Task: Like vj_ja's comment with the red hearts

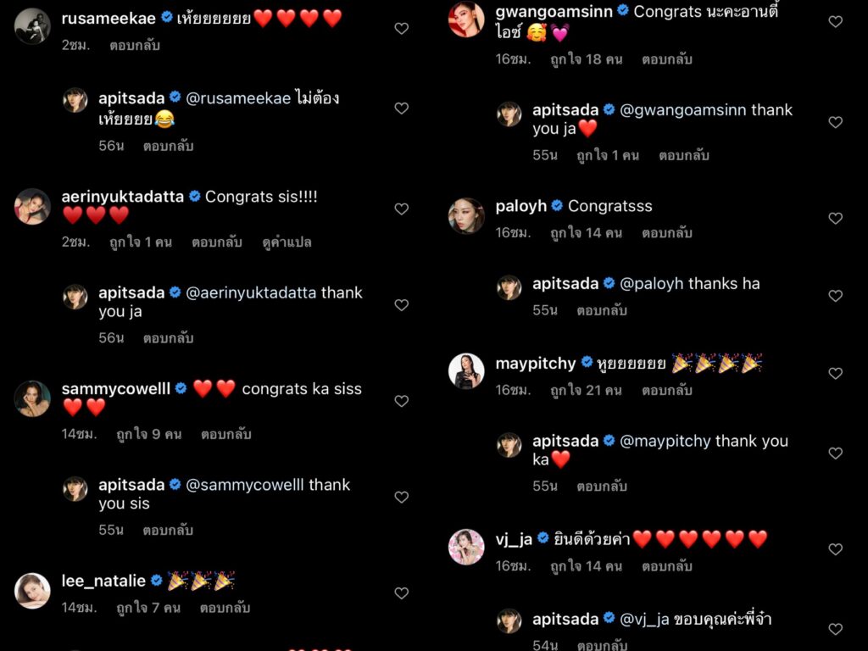Action: tap(835, 549)
